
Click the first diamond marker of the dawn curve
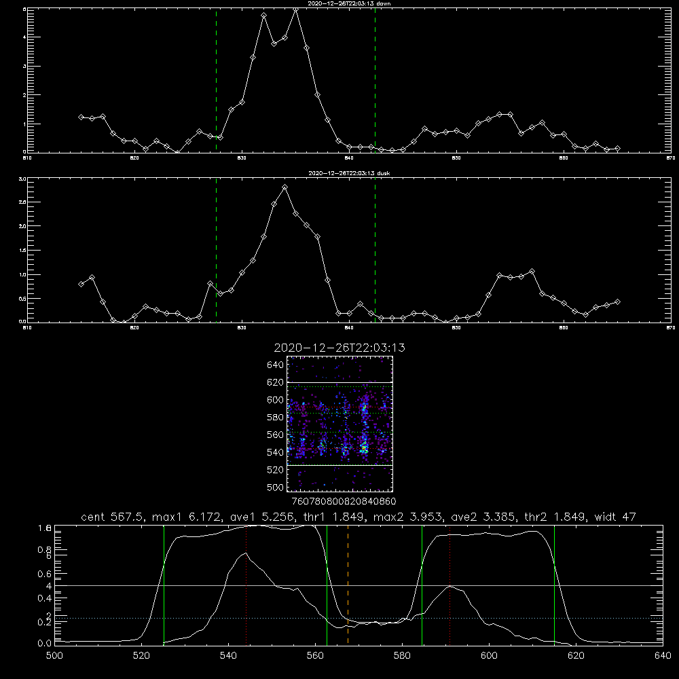[81, 117]
